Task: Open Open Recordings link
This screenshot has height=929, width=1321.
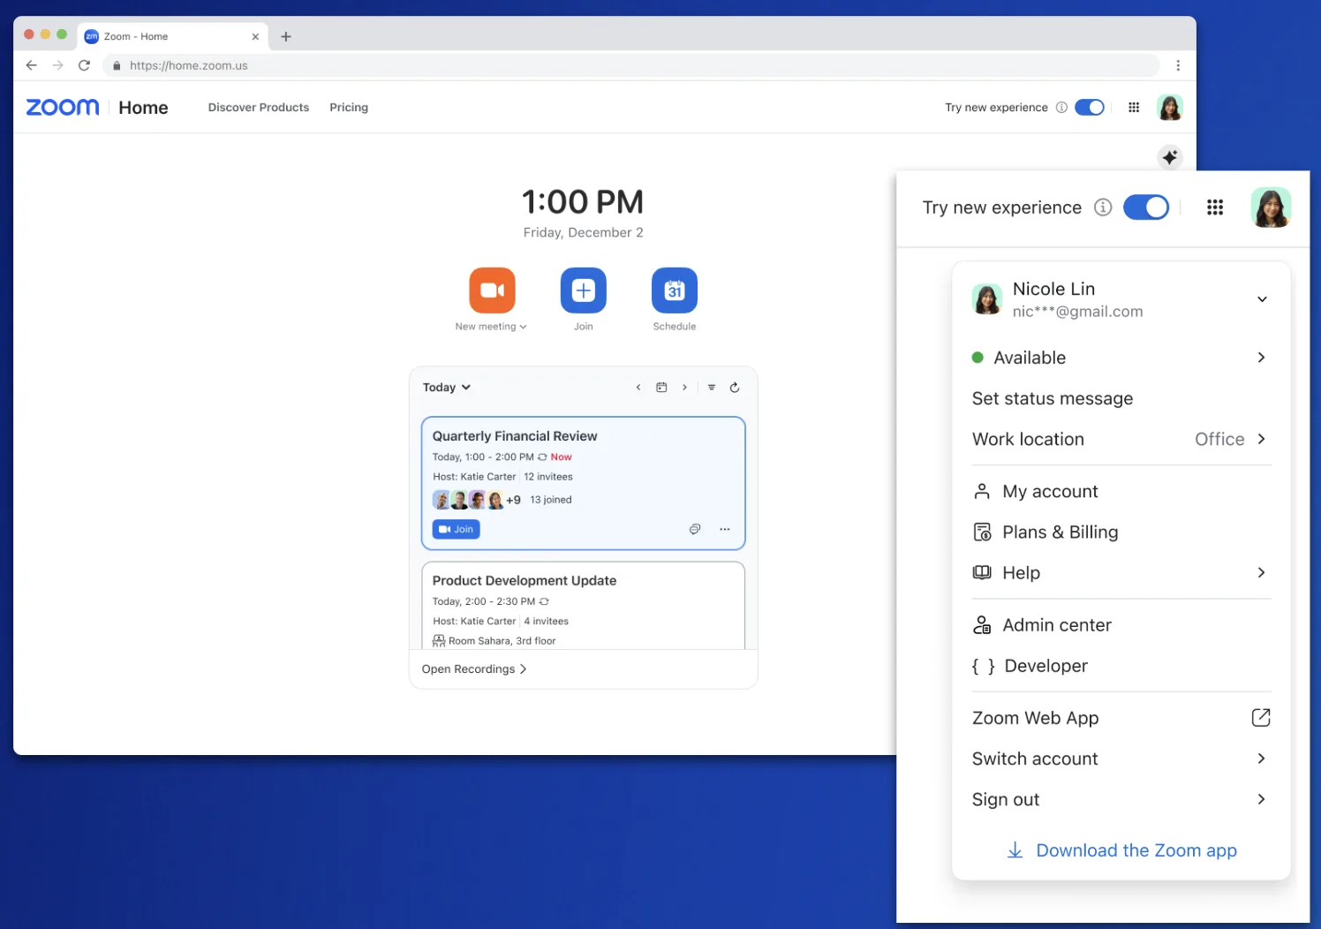Action: 474,669
